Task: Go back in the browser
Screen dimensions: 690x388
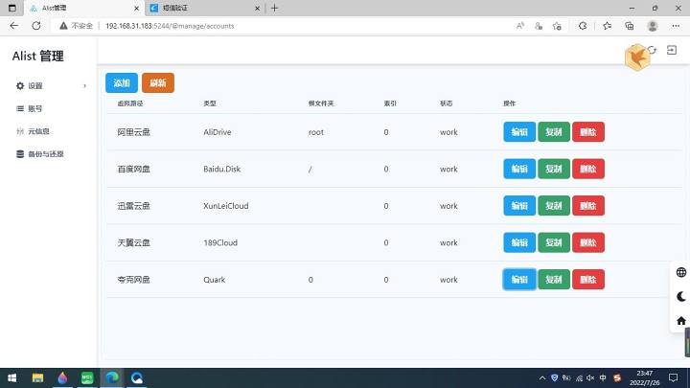Action: pos(14,26)
